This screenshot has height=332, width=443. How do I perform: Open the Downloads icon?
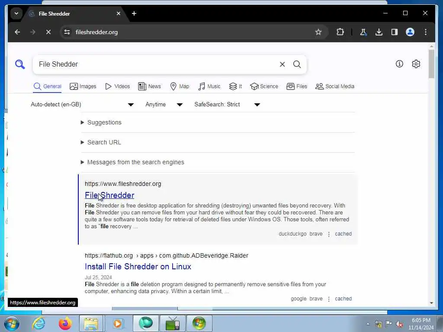click(379, 32)
